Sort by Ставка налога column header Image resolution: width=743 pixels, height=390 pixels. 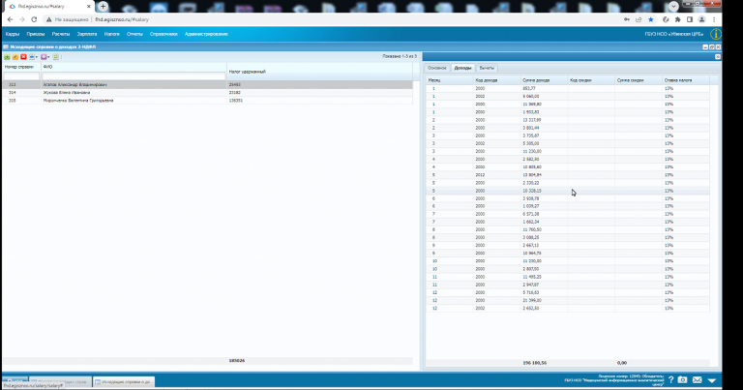point(686,80)
